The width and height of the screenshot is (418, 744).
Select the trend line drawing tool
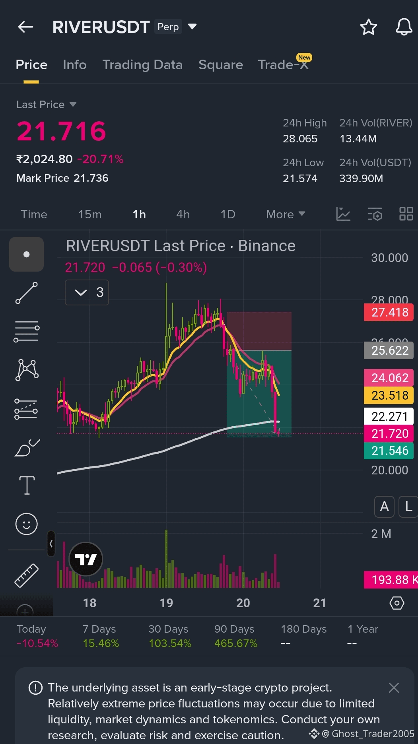pos(26,293)
